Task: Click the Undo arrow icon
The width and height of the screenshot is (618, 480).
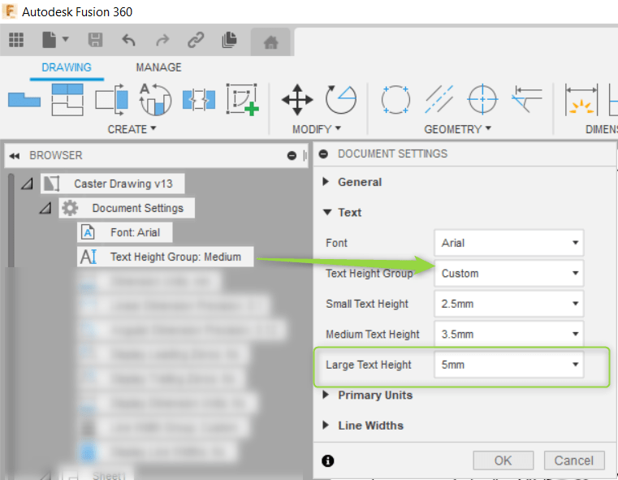Action: [x=128, y=40]
